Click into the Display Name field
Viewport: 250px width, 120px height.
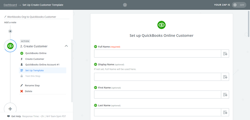click(x=158, y=77)
